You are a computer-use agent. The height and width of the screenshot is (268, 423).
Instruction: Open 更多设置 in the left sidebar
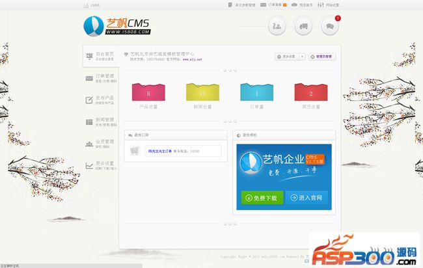[x=101, y=165]
